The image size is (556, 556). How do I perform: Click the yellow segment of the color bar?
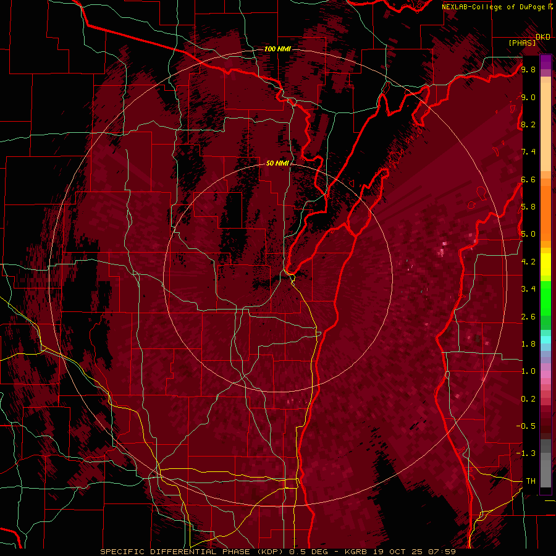[x=545, y=264]
